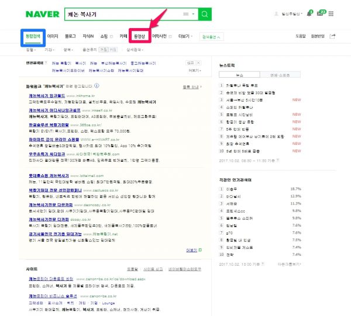This screenshot has height=316, width=351.
Task: Click the 네이버웹마스터도구 link in 사이트 section
Action: (185, 269)
